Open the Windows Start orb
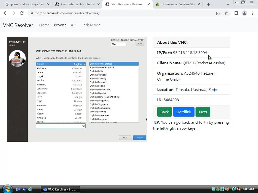258x193 pixels. coord(7,189)
